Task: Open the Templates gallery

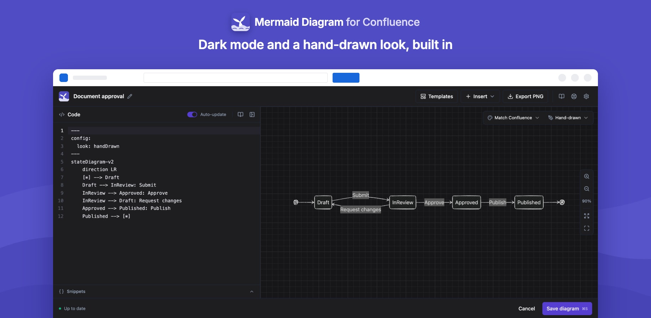Action: click(x=437, y=96)
